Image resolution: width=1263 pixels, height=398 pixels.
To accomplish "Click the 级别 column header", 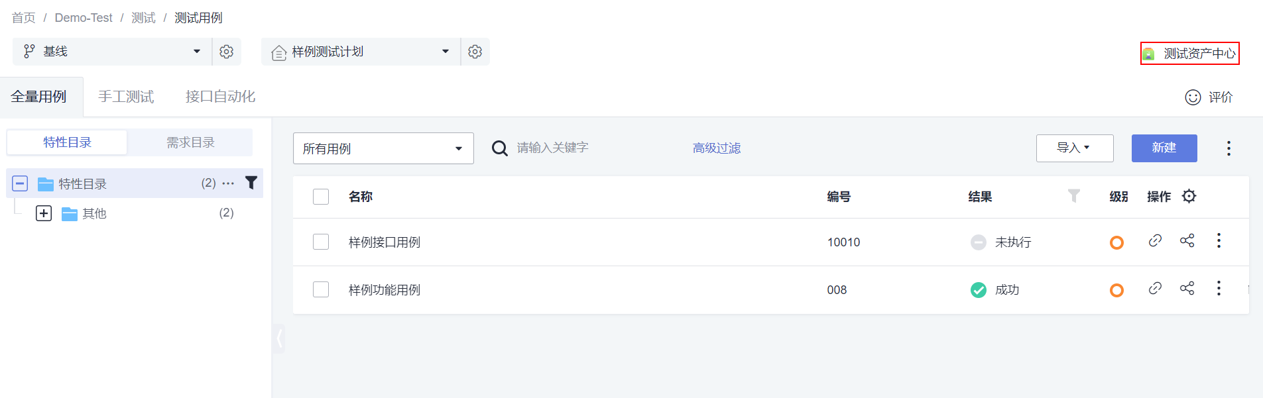I will 1119,197.
